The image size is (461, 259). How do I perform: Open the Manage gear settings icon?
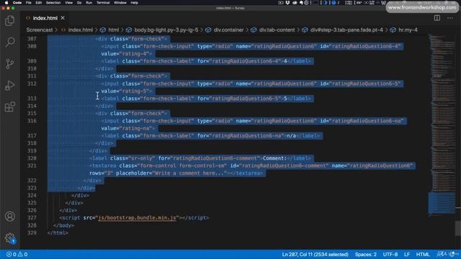click(9, 237)
